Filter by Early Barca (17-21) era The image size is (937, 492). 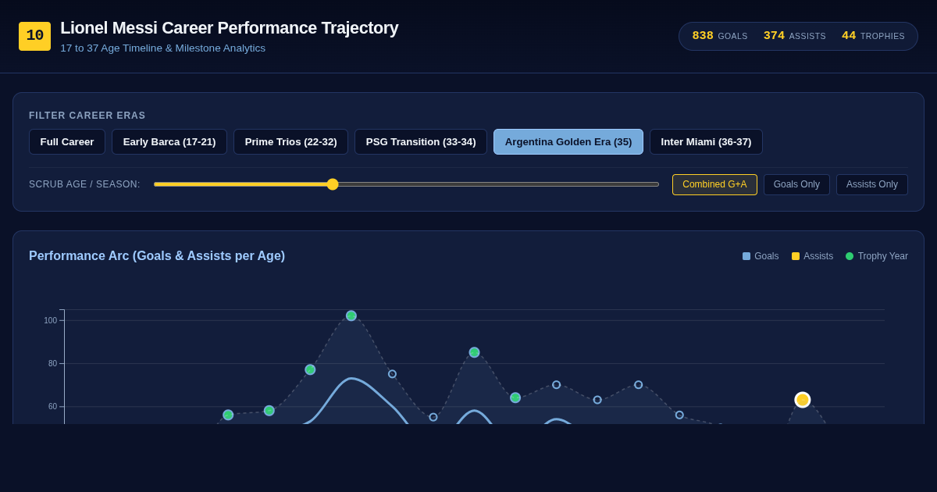(x=169, y=142)
